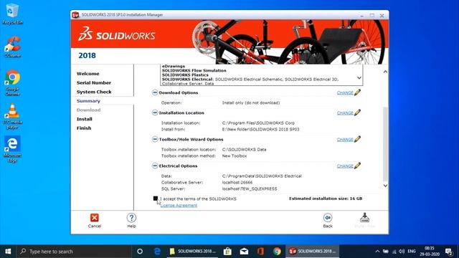Open the Help question mark icon

[x=131, y=218]
